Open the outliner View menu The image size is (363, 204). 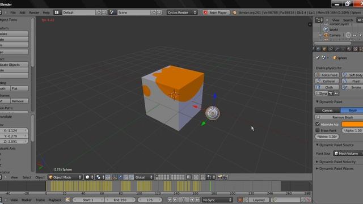coord(336,20)
